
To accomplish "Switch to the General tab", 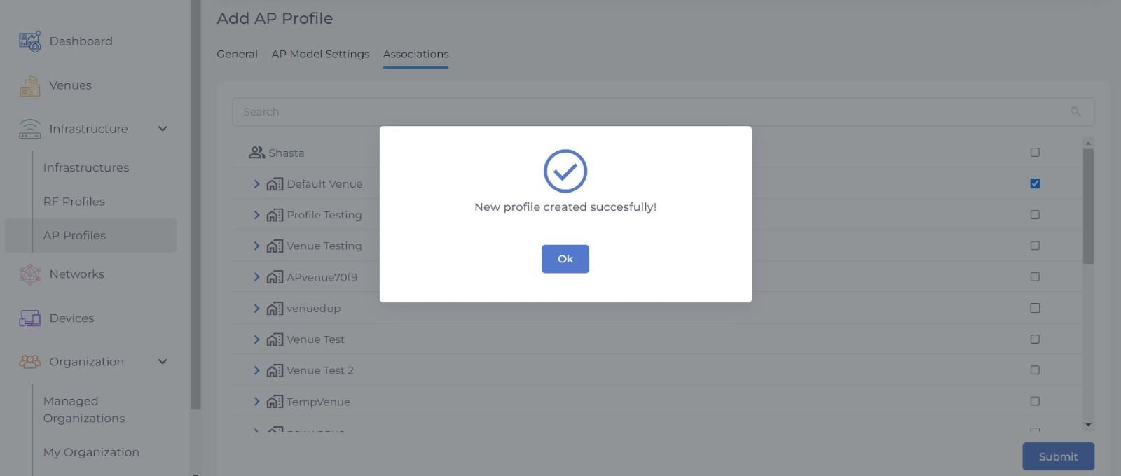I will coord(237,55).
